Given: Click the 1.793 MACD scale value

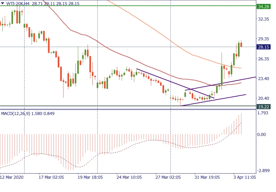Looking at the screenshot, I should click(263, 113).
